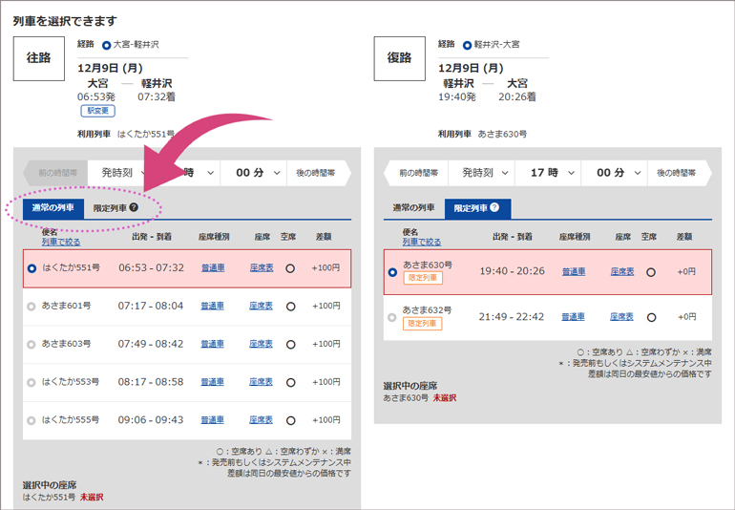This screenshot has width=735, height=510.
Task: Open 普通車 link for はくたか555号
Action: (212, 420)
